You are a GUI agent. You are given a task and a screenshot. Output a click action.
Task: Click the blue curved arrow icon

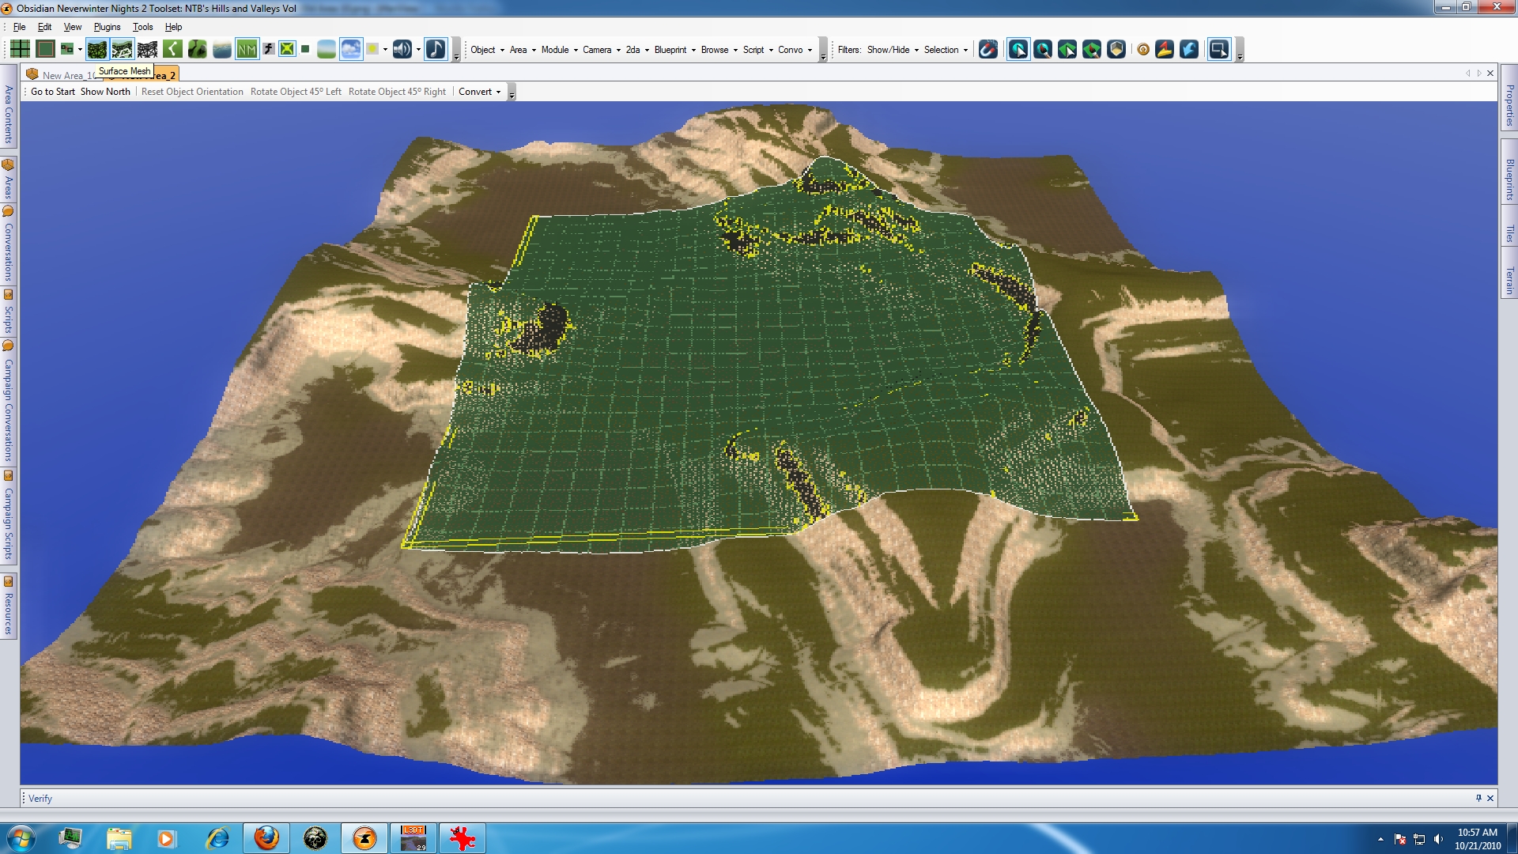click(x=1189, y=49)
